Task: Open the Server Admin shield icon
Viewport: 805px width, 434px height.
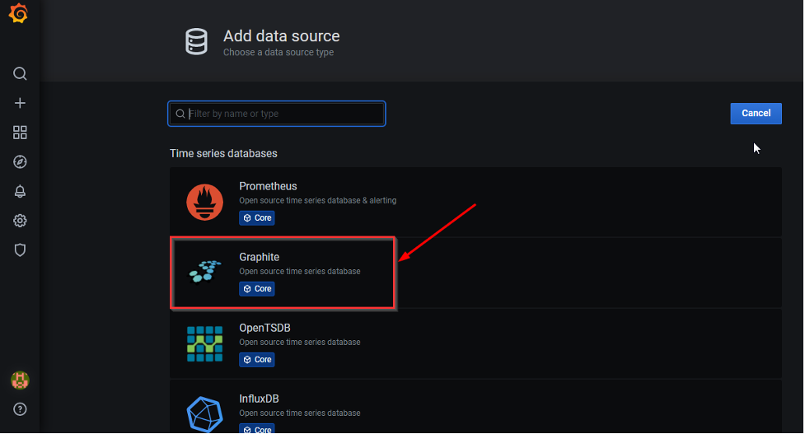Action: [x=20, y=250]
